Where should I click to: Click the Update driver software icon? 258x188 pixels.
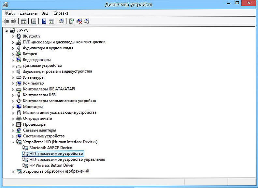coord(72,21)
